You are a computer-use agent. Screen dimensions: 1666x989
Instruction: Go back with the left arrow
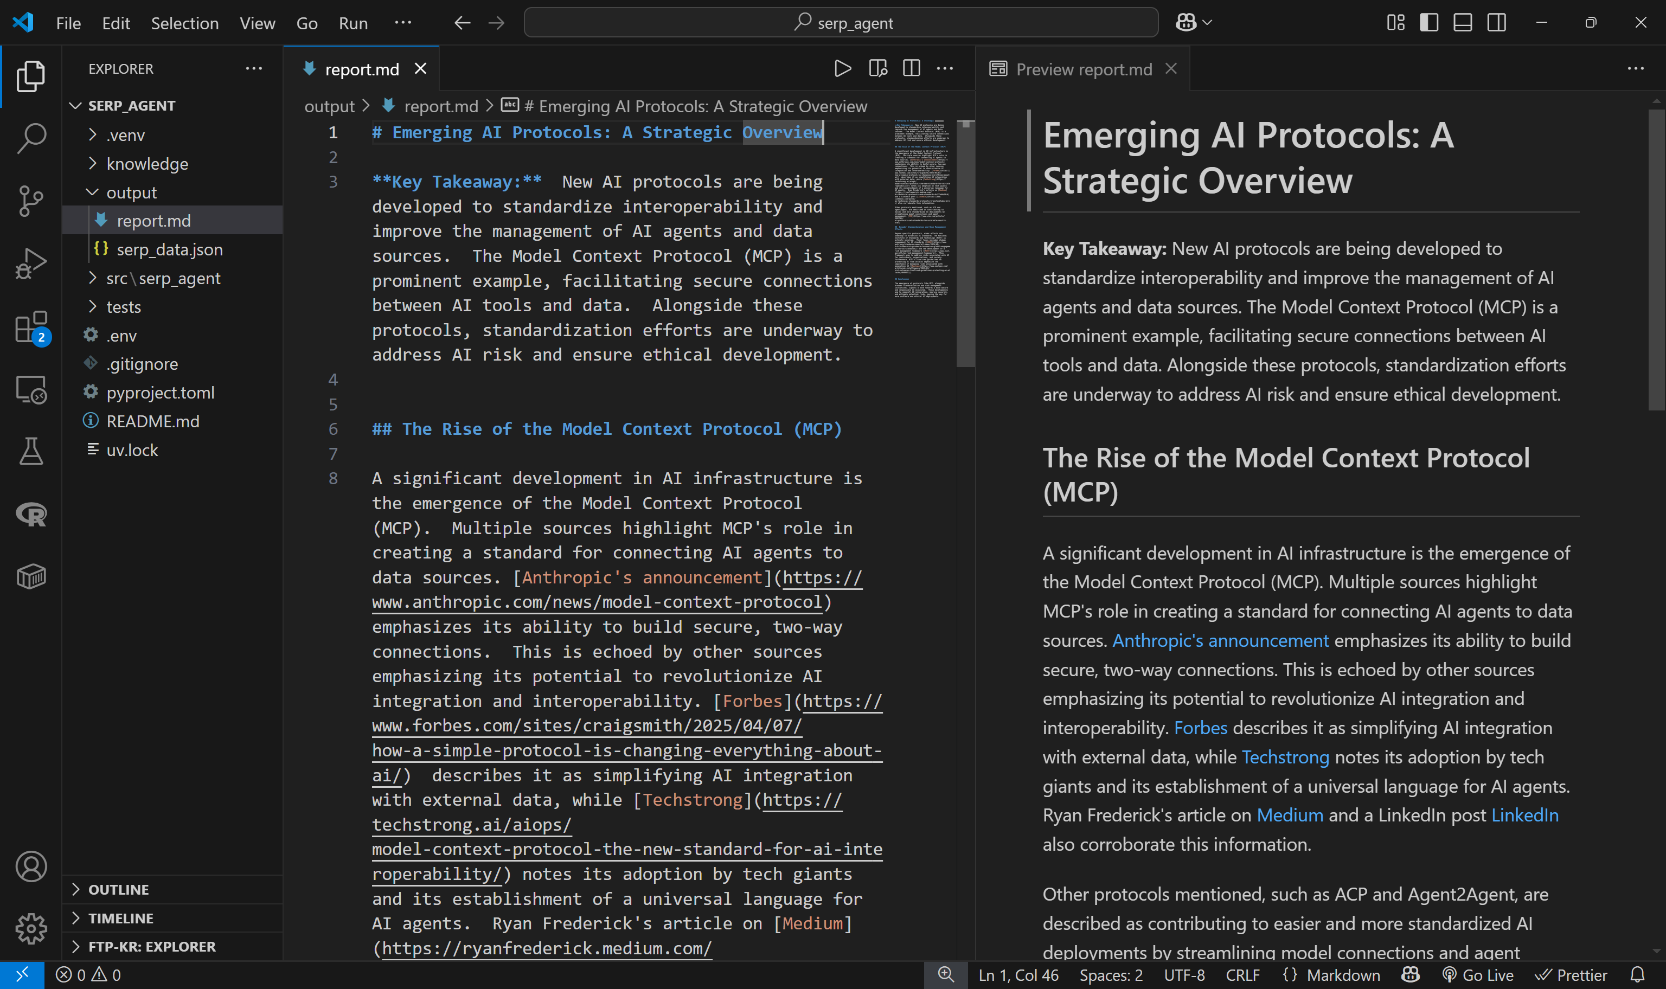[462, 23]
